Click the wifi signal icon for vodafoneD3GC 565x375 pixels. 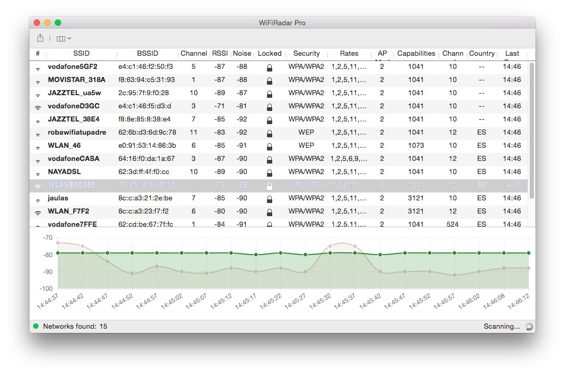37,107
